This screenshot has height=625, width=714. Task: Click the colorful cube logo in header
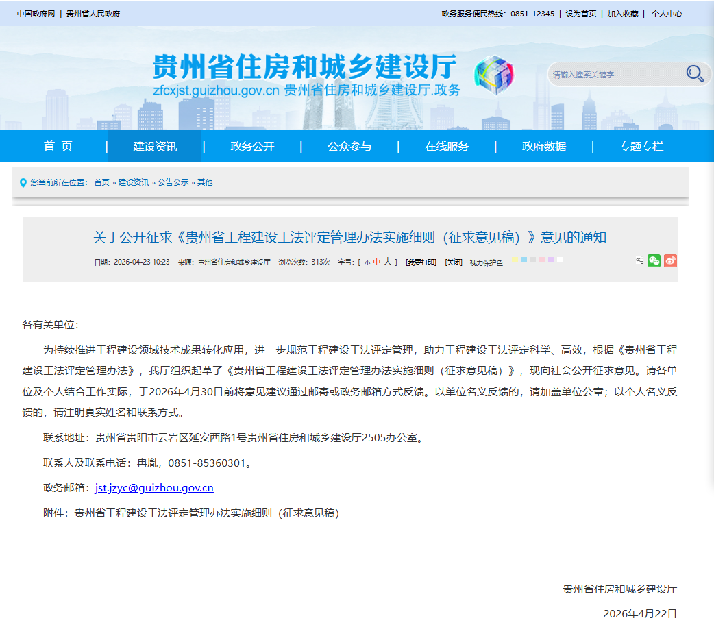[495, 73]
